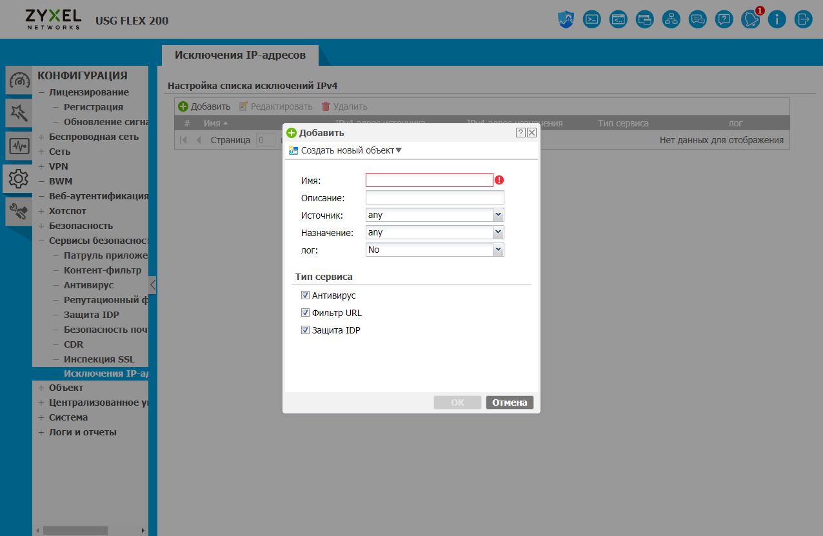Open Регистрация menu item

(94, 107)
